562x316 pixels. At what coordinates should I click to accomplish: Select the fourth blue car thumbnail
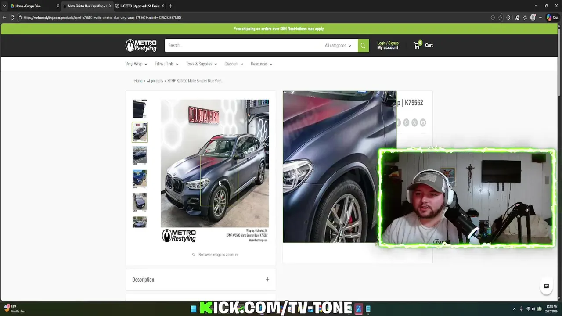(x=140, y=179)
